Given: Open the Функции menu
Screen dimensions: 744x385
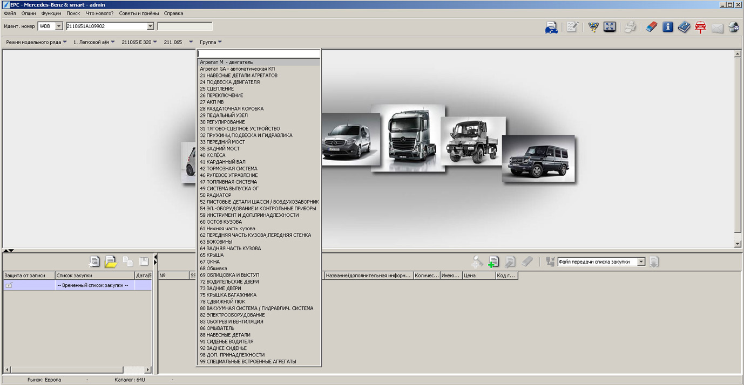Looking at the screenshot, I should coord(51,13).
